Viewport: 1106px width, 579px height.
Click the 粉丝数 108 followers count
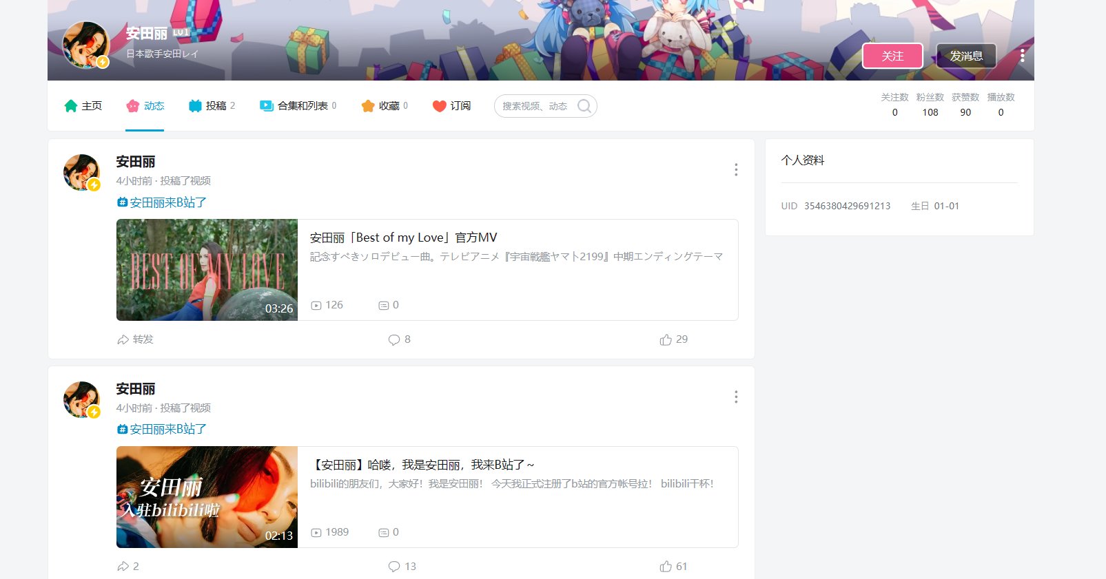[930, 105]
